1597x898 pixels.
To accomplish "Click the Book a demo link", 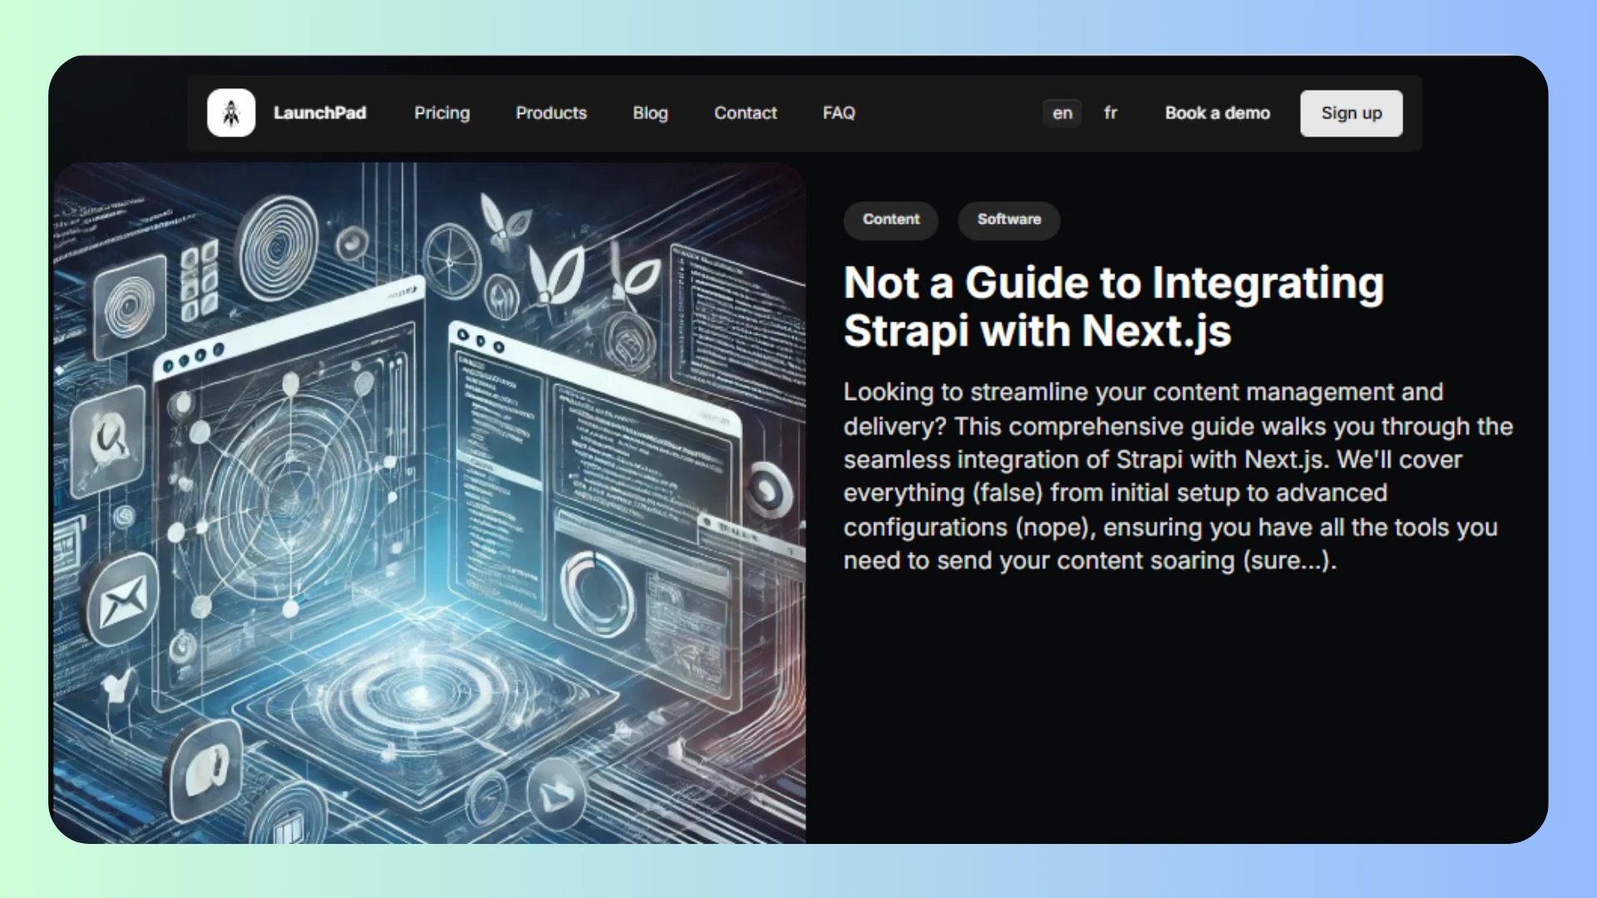I will click(x=1217, y=113).
